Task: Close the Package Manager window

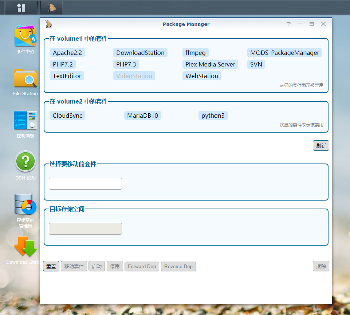Action: (323, 24)
